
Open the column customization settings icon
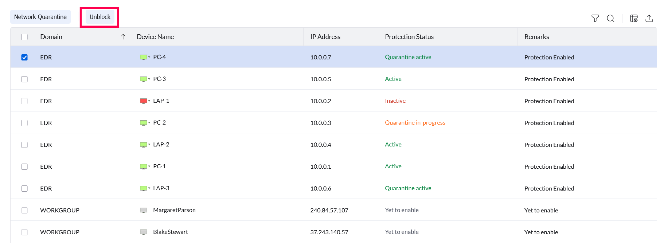pyautogui.click(x=634, y=18)
